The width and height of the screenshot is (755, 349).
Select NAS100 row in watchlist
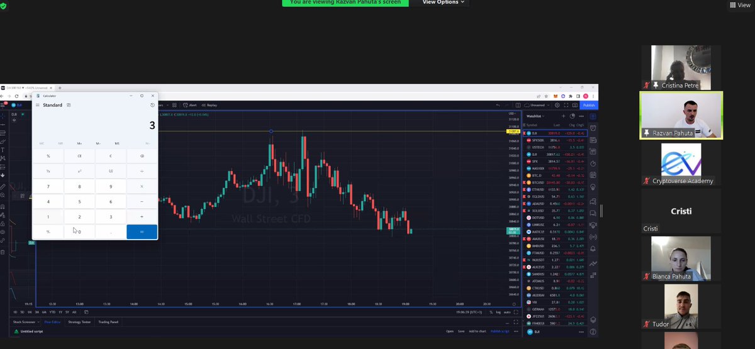[x=554, y=169]
